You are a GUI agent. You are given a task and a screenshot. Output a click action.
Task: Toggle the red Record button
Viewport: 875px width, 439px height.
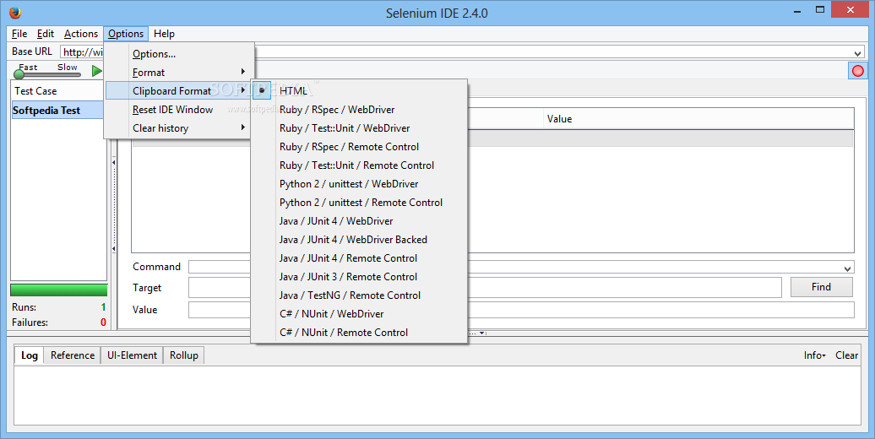pos(858,71)
